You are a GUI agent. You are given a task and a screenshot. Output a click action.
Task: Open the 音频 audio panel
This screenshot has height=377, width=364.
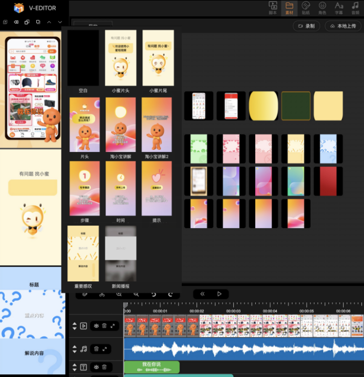coord(356,8)
